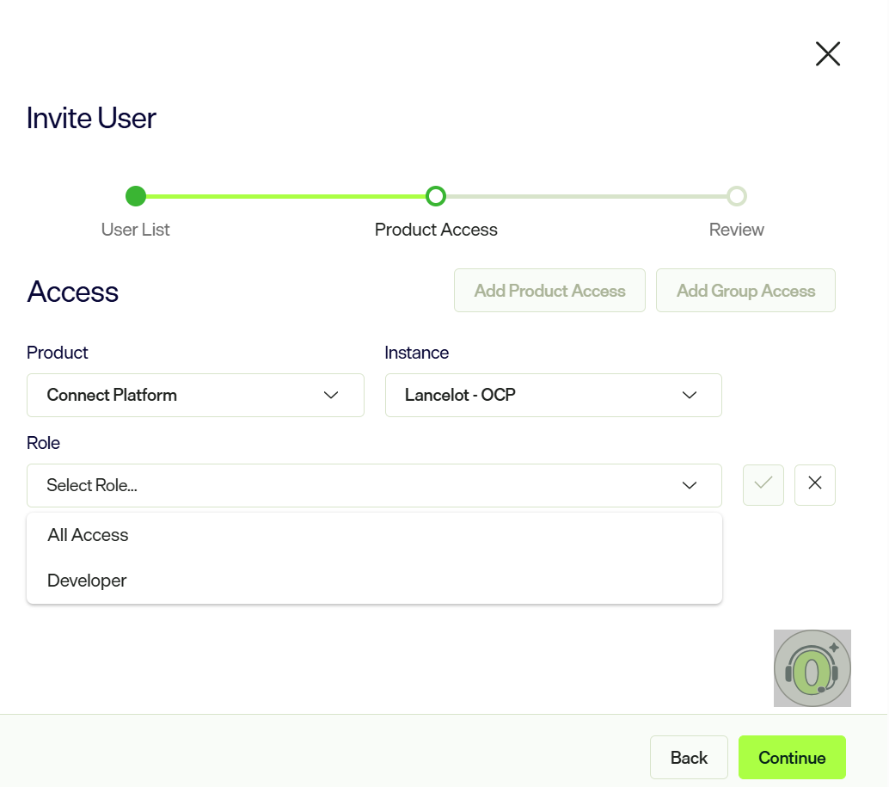The image size is (889, 787).
Task: Open the headset support assistant icon
Action: click(812, 668)
